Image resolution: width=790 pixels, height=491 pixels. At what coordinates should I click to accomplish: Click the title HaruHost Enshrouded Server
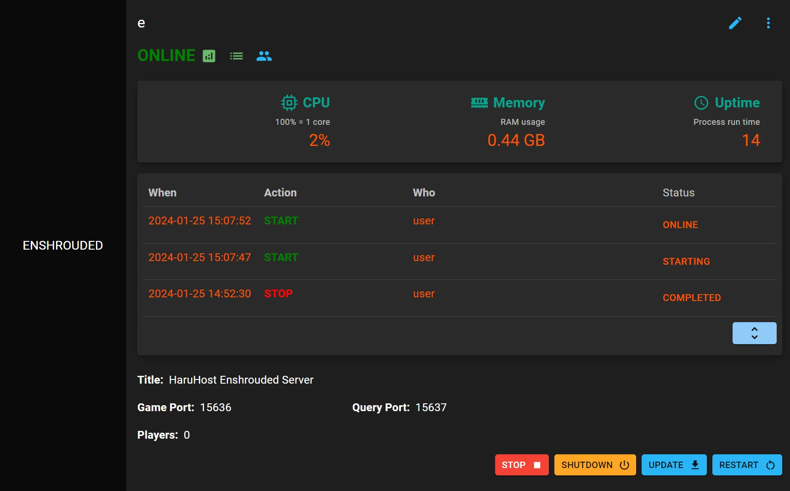(x=241, y=380)
